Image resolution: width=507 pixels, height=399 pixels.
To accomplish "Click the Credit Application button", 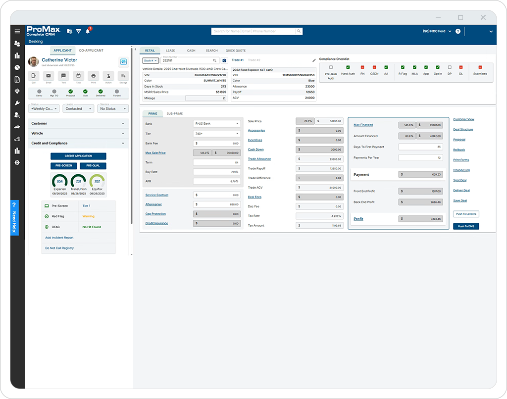I will pos(78,156).
